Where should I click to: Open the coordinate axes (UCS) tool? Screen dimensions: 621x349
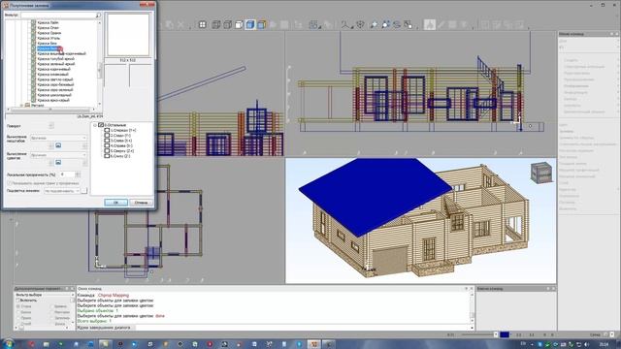tap(345, 24)
